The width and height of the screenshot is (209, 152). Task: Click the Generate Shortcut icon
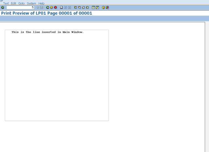click(97, 8)
